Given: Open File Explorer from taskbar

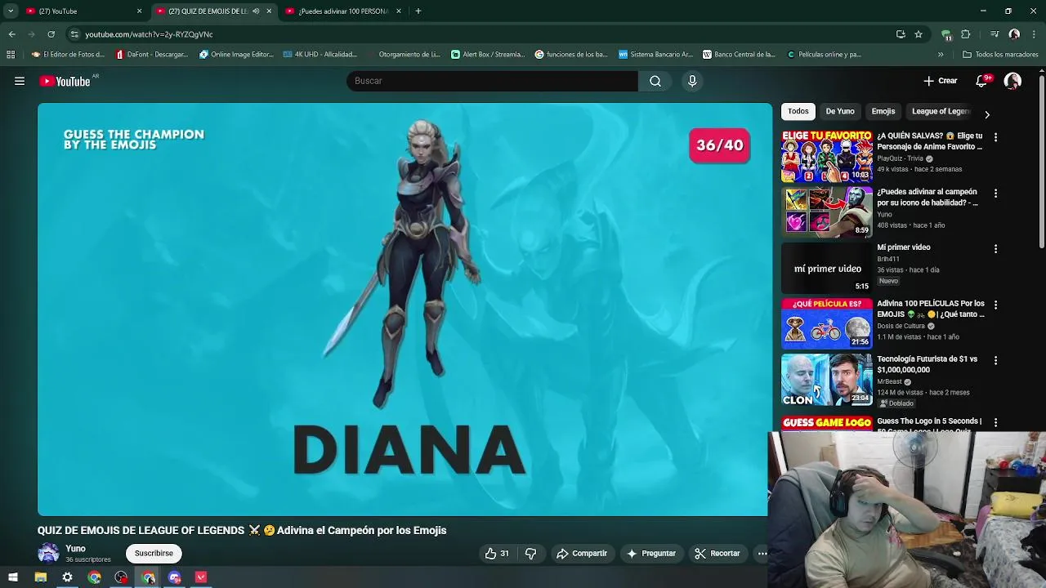Looking at the screenshot, I should tap(40, 577).
